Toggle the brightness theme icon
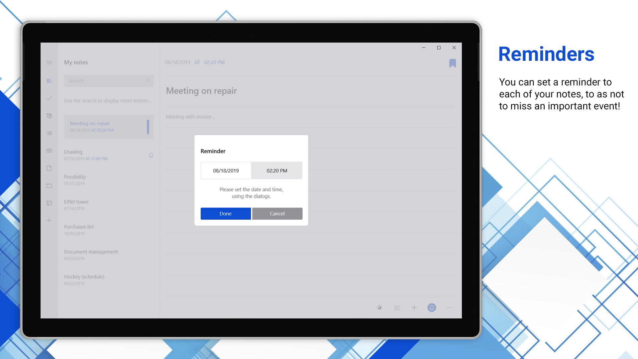 [x=379, y=307]
